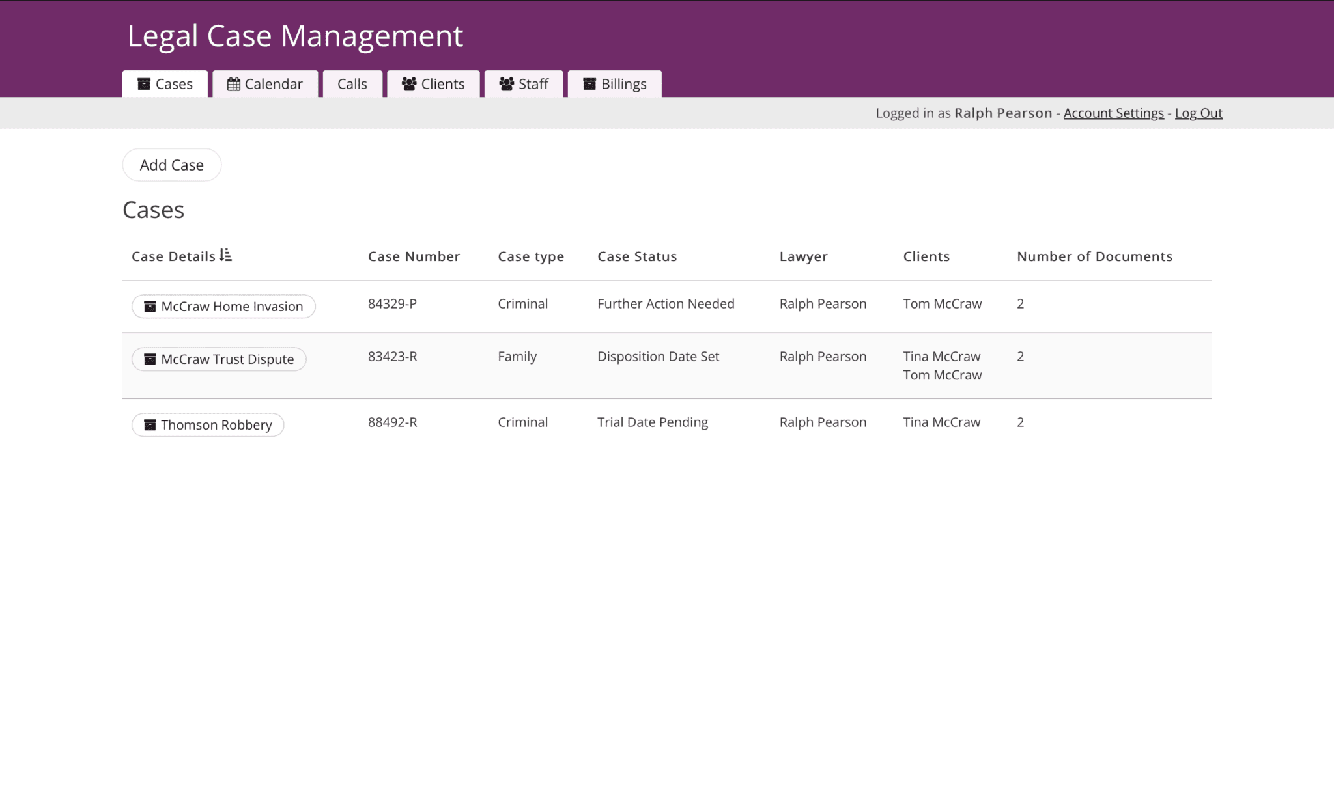The height and width of the screenshot is (785, 1334).
Task: Click the case icon beside Thomson Robbery
Action: (149, 424)
